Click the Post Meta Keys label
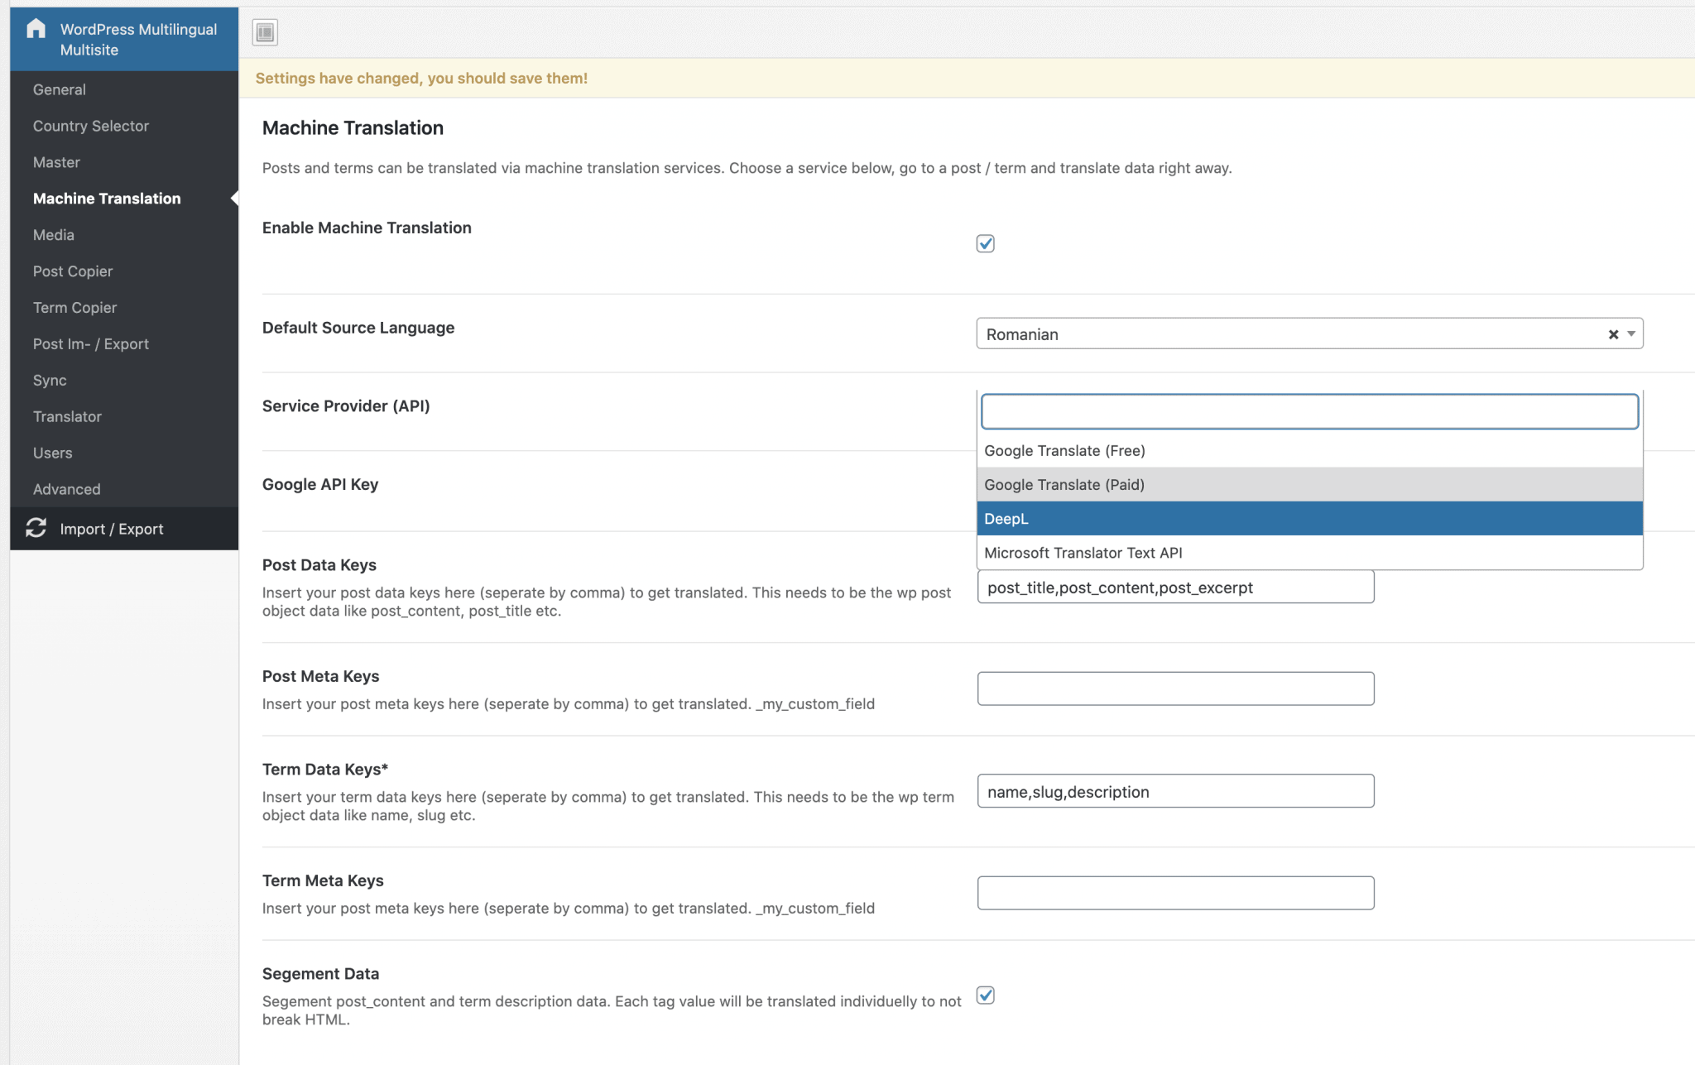This screenshot has width=1695, height=1065. coord(320,676)
